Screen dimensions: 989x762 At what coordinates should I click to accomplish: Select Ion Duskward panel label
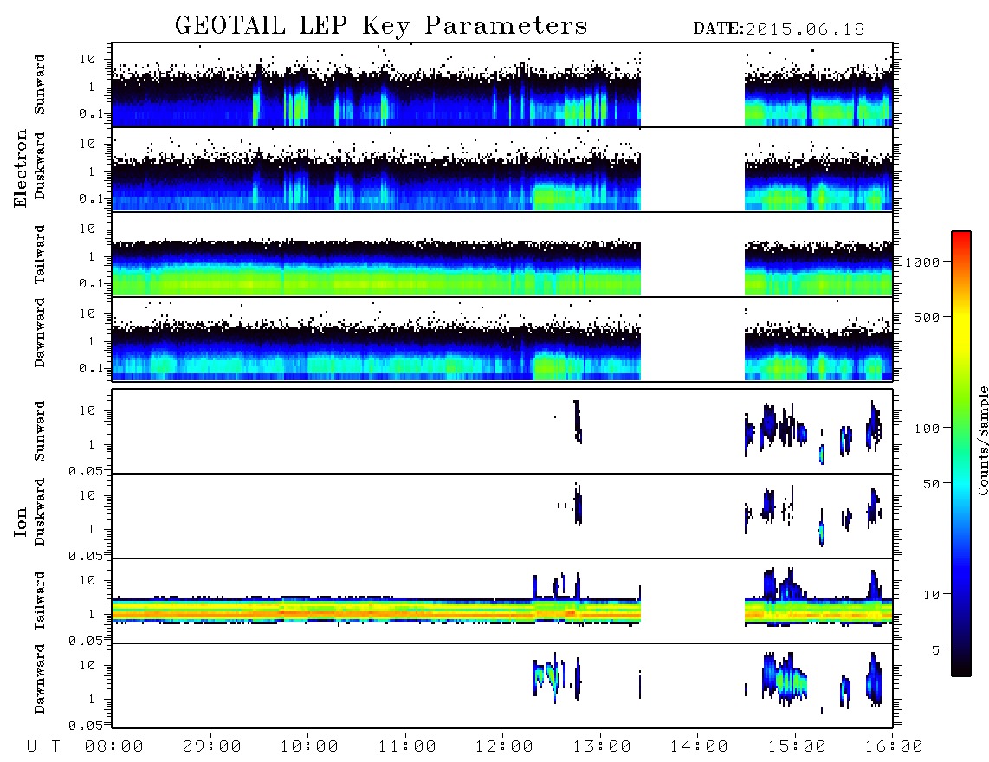click(x=40, y=512)
